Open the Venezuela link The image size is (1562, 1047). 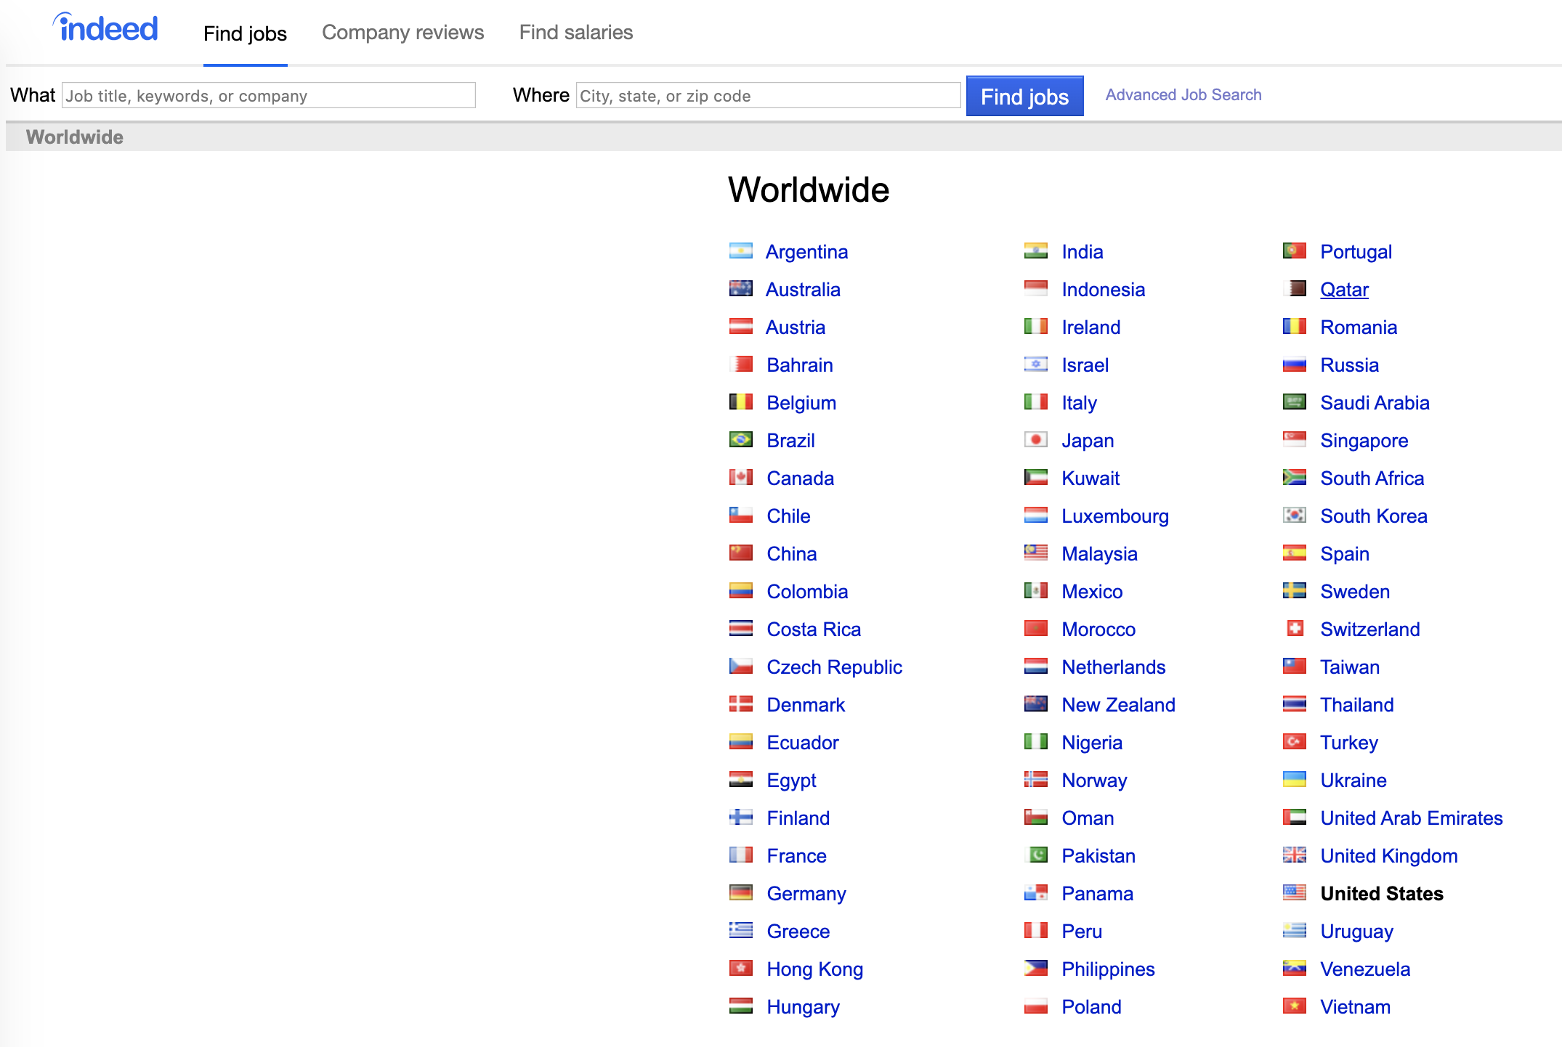tap(1364, 969)
